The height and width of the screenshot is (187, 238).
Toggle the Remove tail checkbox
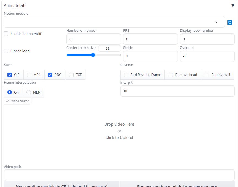(207, 75)
